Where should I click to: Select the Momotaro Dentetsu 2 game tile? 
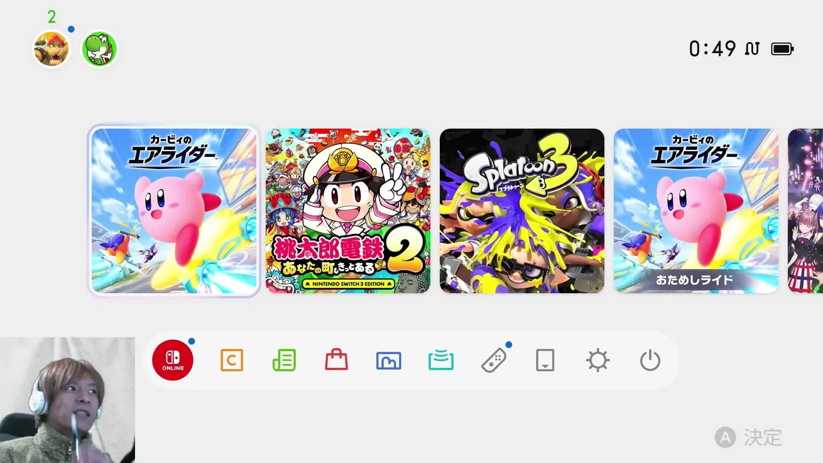click(348, 211)
